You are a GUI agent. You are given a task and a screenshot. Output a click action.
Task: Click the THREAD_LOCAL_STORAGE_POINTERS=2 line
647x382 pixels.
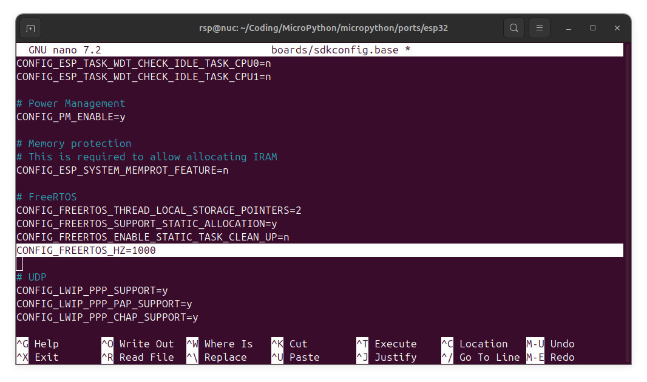point(159,210)
